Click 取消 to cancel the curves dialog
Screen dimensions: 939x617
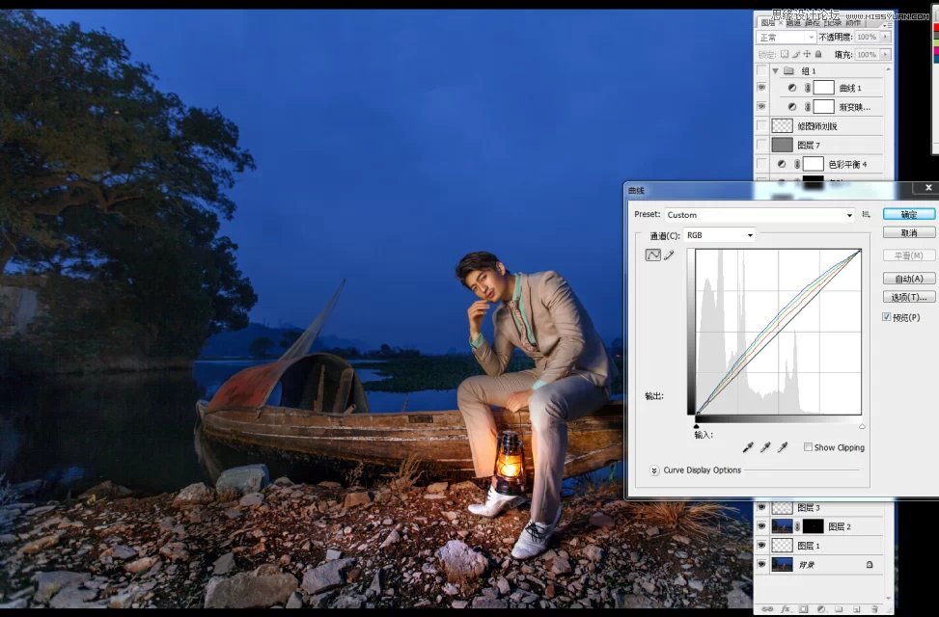pyautogui.click(x=908, y=232)
